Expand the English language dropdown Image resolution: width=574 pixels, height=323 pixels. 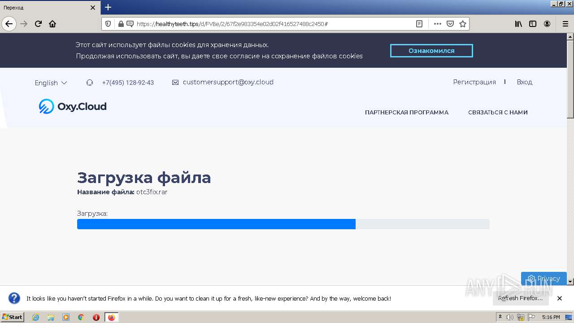tap(51, 83)
